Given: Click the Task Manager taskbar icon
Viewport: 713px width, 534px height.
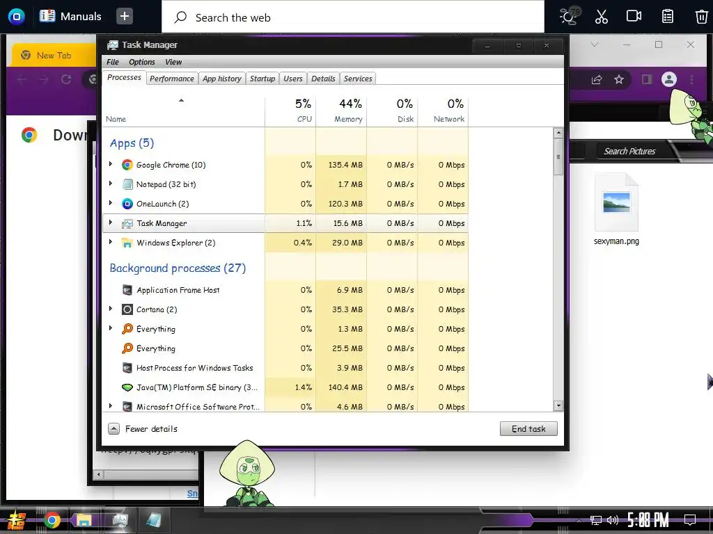Looking at the screenshot, I should click(x=120, y=520).
